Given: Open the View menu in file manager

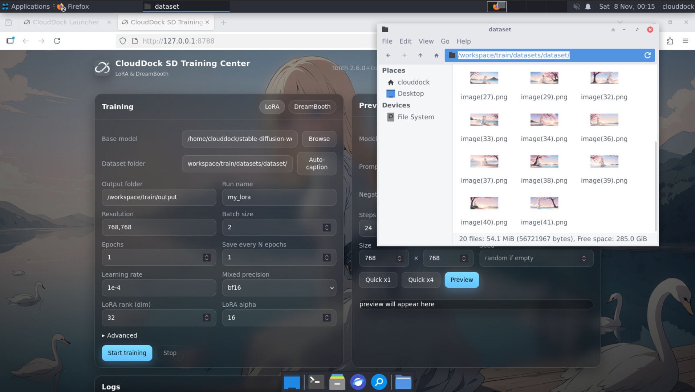Looking at the screenshot, I should click(x=426, y=41).
